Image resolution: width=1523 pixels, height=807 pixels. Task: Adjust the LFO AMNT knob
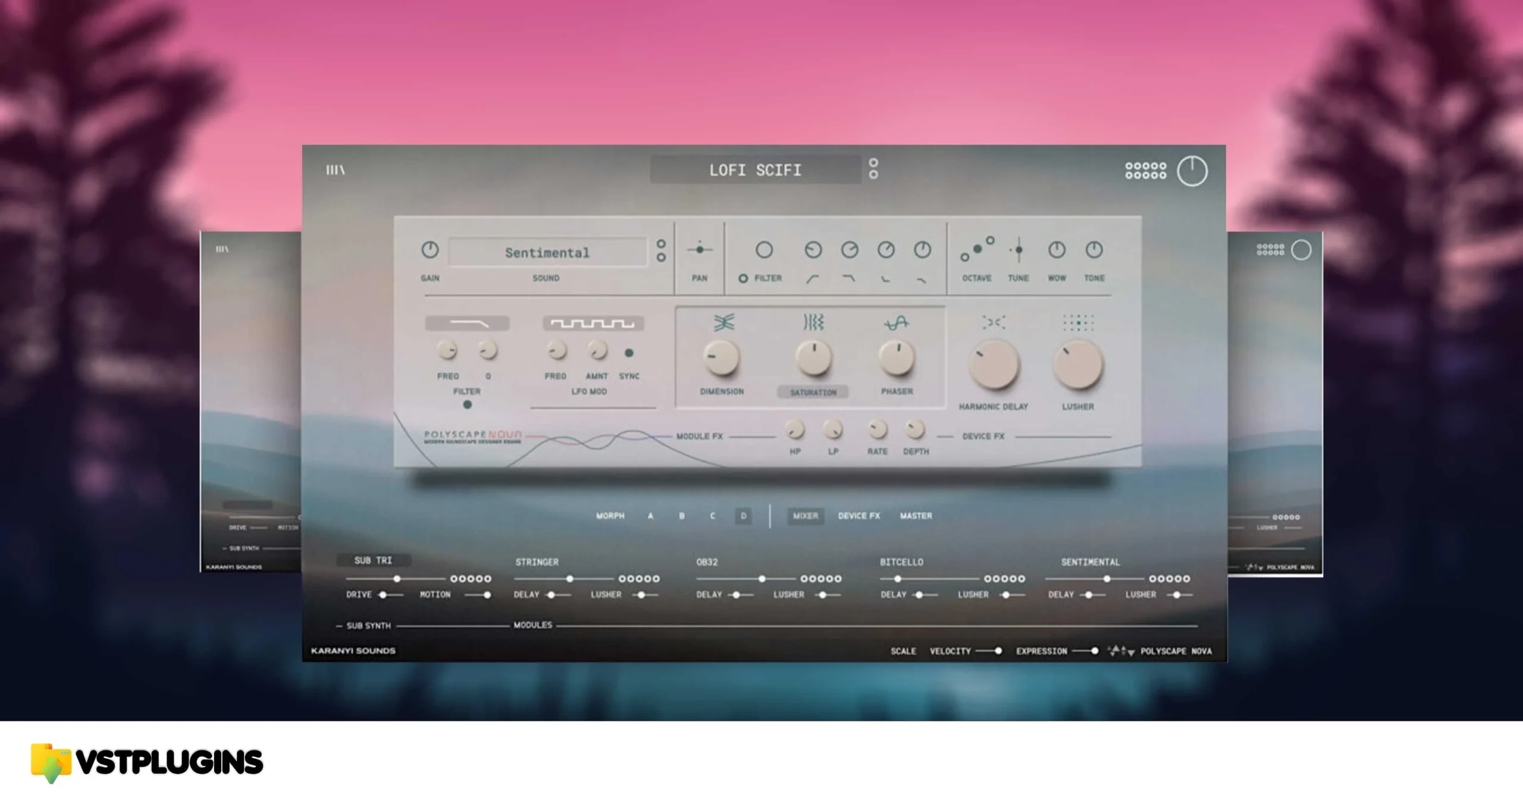597,350
